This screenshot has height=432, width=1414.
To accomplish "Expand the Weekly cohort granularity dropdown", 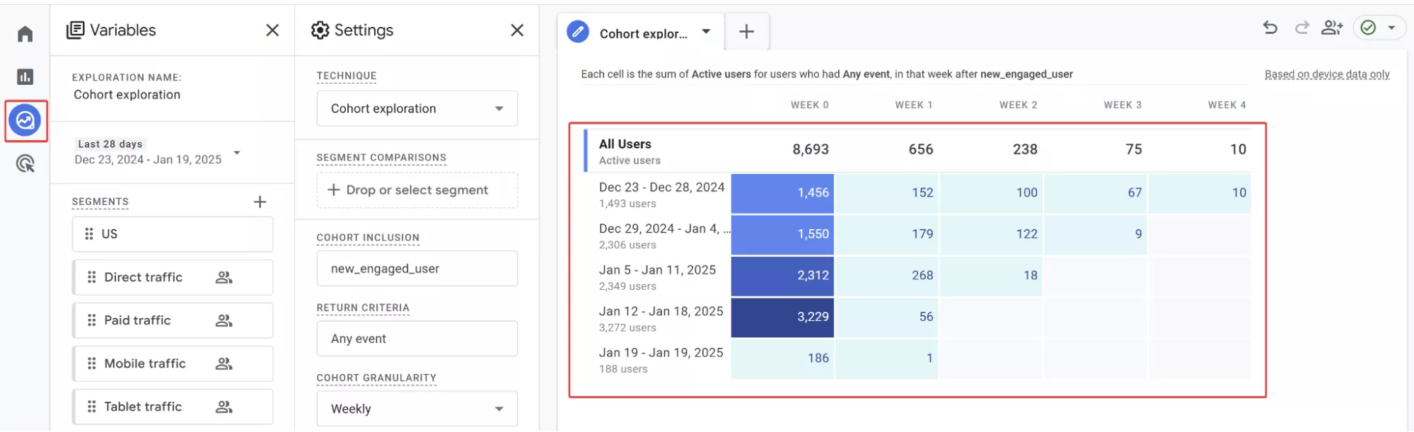I will click(x=417, y=409).
